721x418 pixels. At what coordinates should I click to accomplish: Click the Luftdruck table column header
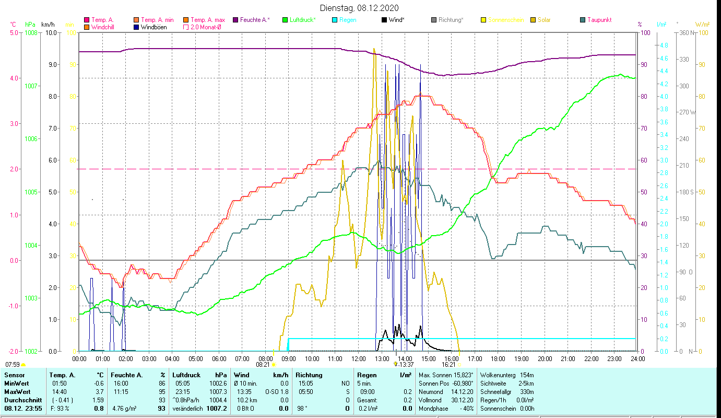tap(186, 375)
